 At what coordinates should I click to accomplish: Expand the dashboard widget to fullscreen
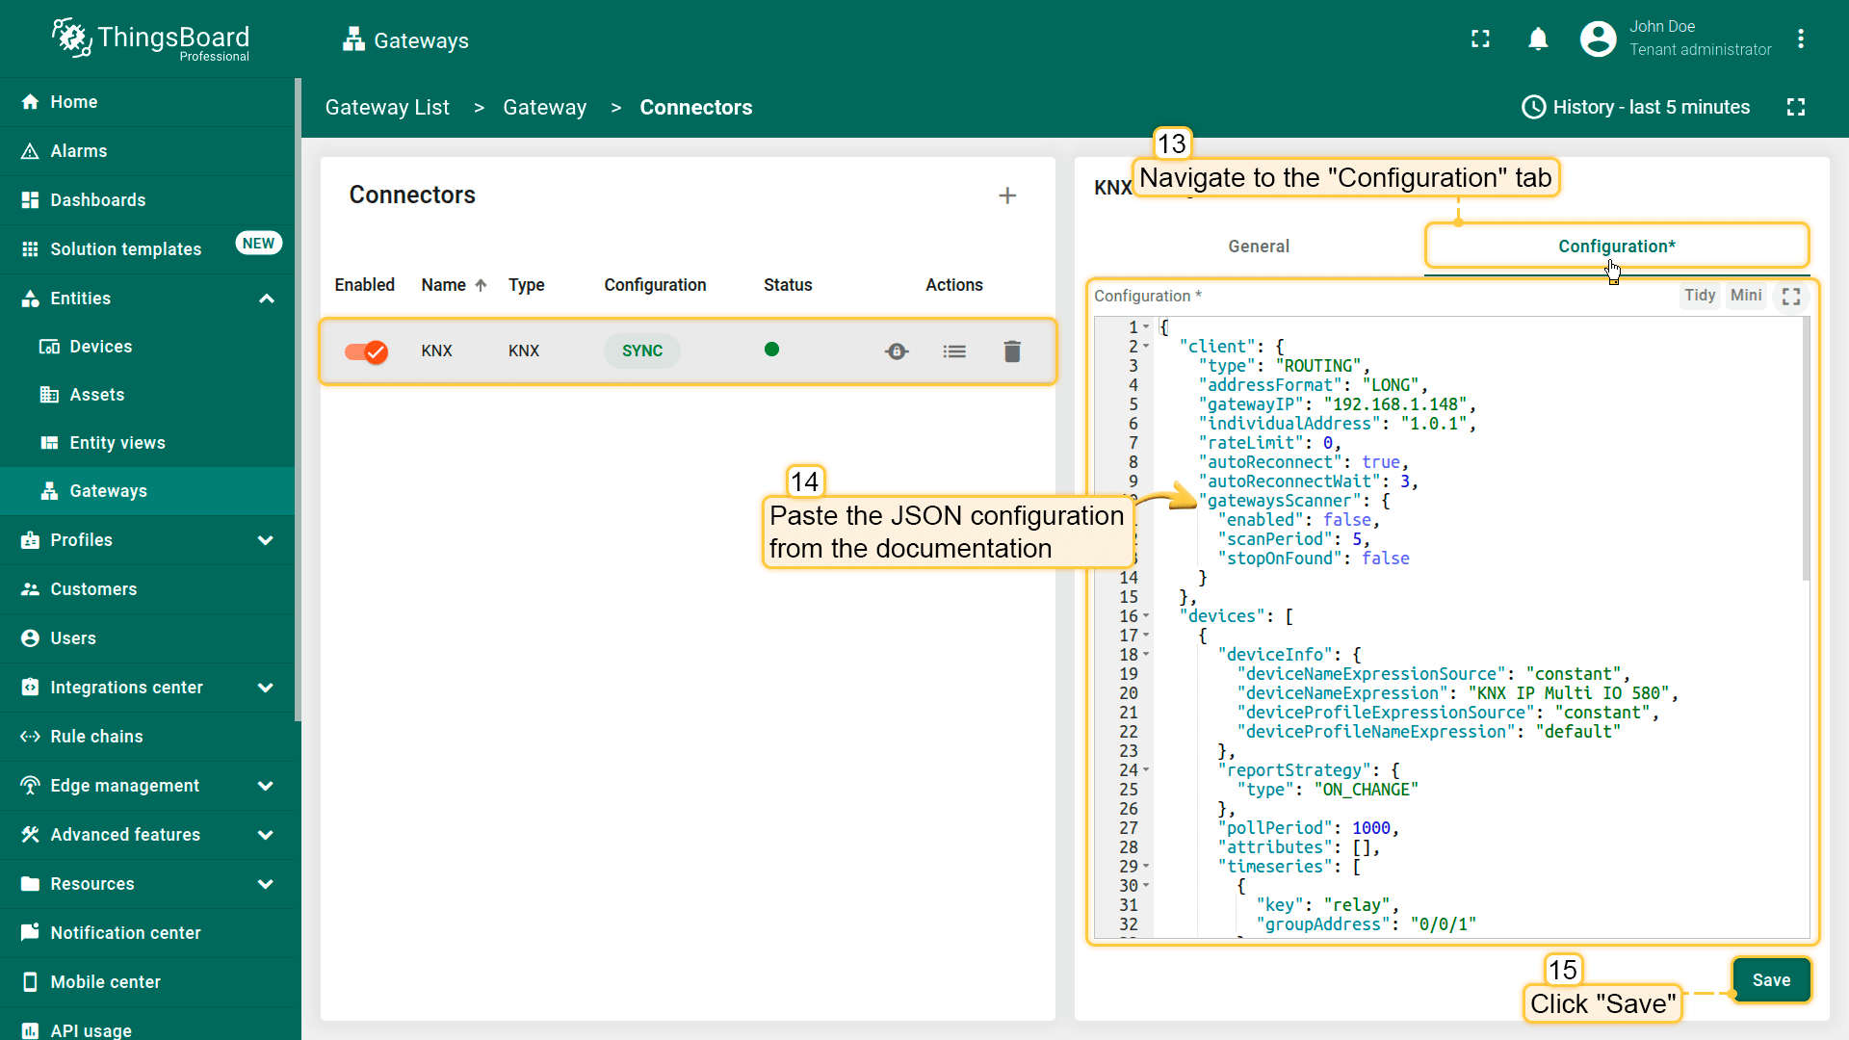click(x=1796, y=107)
